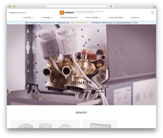The height and width of the screenshot is (138, 163).
Task: Click the search magnifier icon
Action: [x=153, y=13]
